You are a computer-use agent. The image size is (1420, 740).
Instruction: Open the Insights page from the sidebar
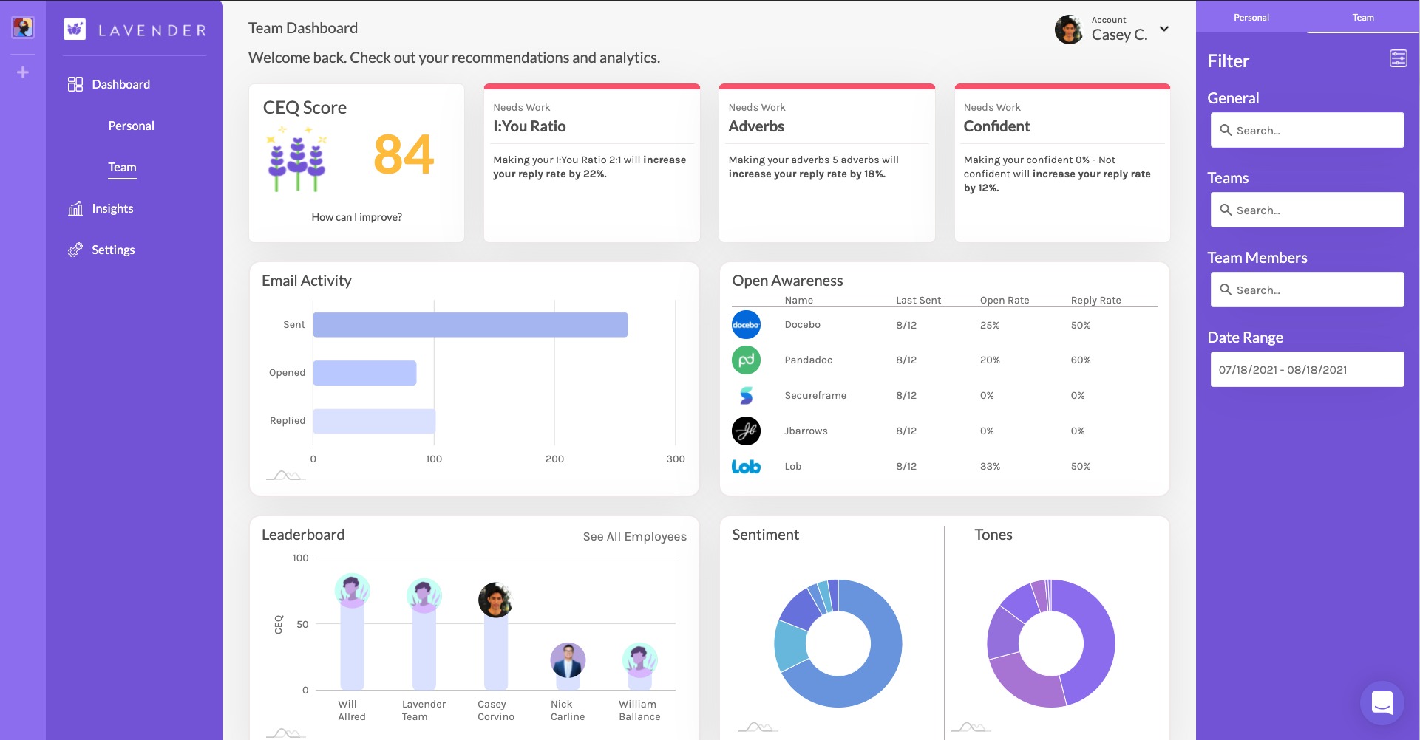(112, 209)
